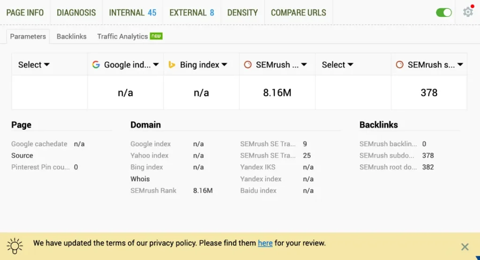Open the settings gear icon
This screenshot has width=480, height=260.
click(468, 12)
